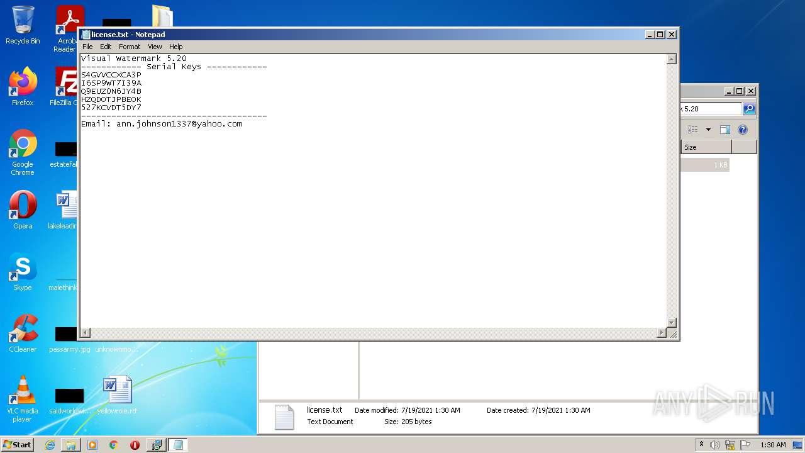Expand the view options dropdown arrow in Explorer
The image size is (805, 453).
point(708,130)
